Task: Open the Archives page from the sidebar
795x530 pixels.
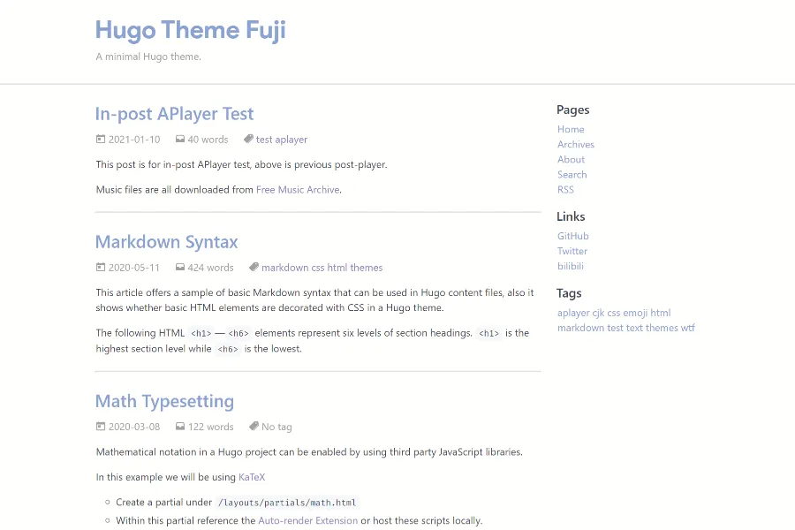Action: pos(575,144)
